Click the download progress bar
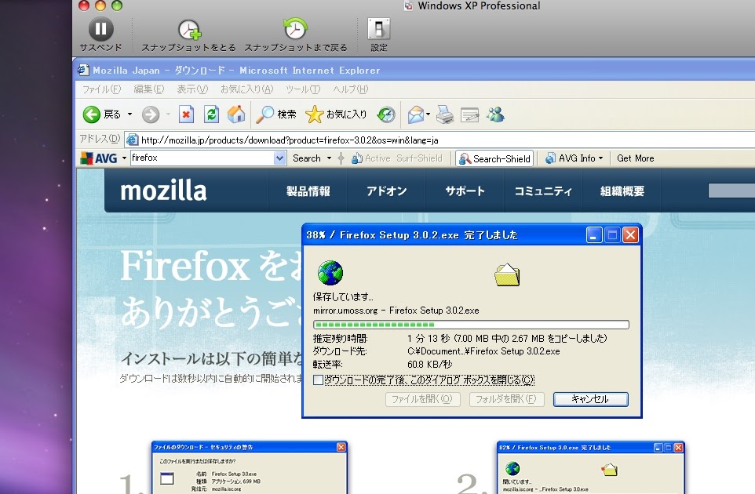 pos(471,325)
